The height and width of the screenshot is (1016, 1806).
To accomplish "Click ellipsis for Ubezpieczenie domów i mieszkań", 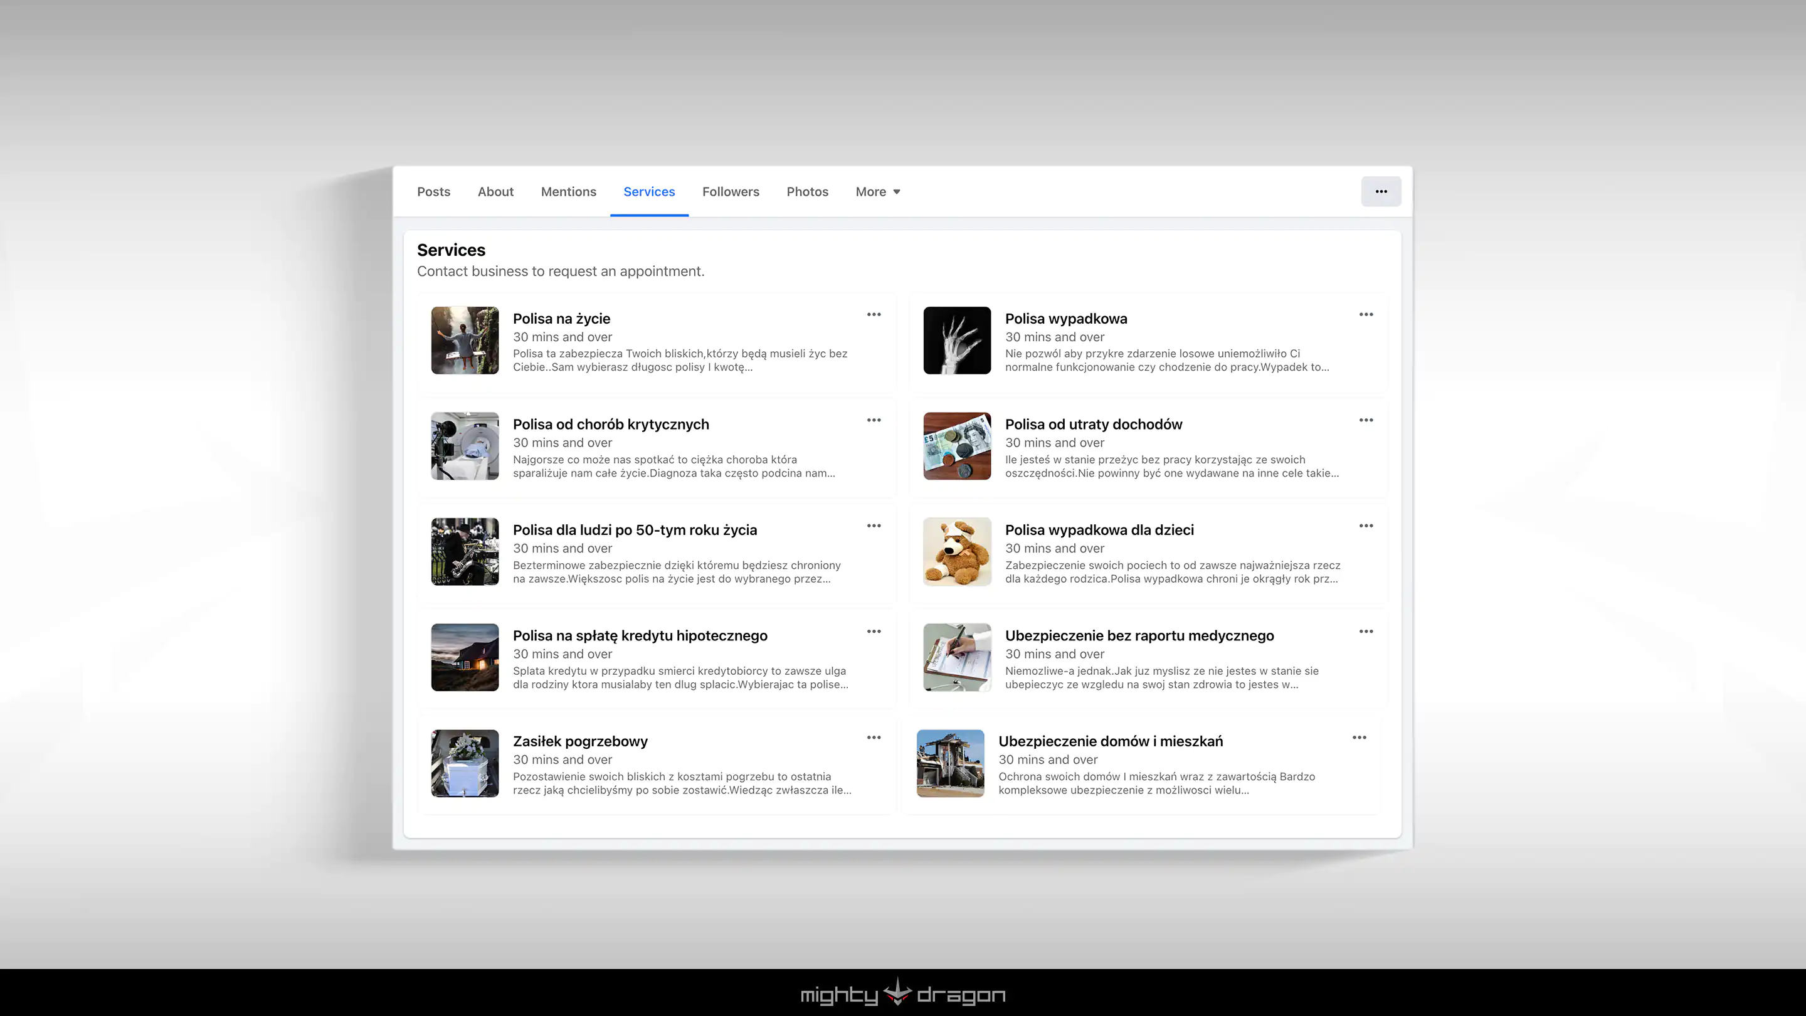I will click(x=1359, y=738).
